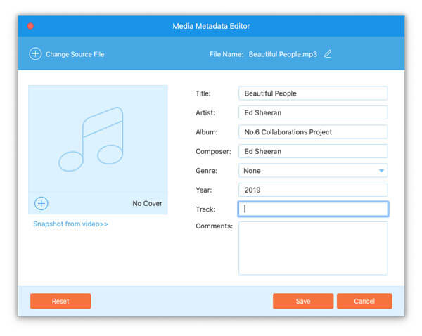Click the Change Source File plus icon

[x=35, y=54]
